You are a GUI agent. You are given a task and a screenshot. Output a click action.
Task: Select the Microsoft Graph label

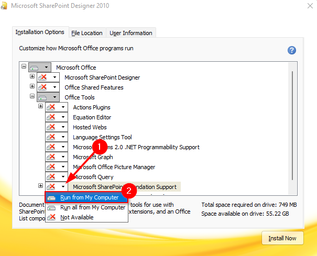93,157
